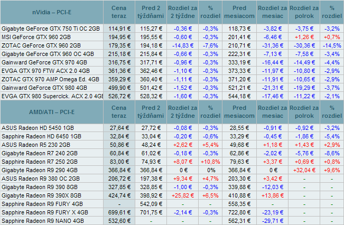Select the price 194,18 € from two weeks ago
This screenshot has height=225, width=344.
(x=151, y=45)
